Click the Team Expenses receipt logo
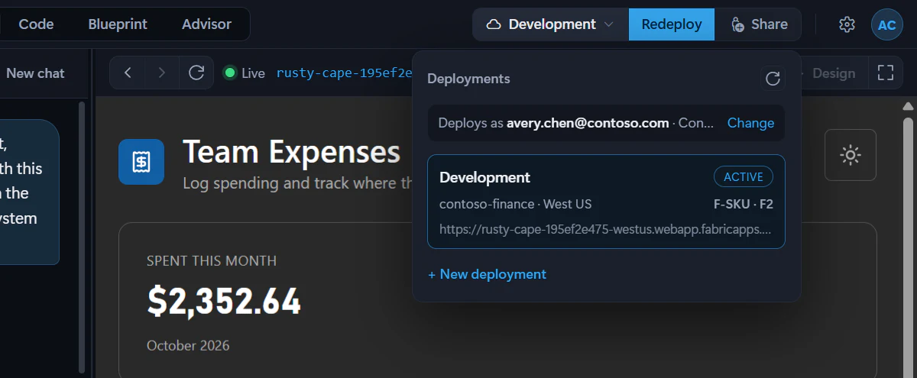Viewport: 917px width, 378px height. click(x=141, y=161)
